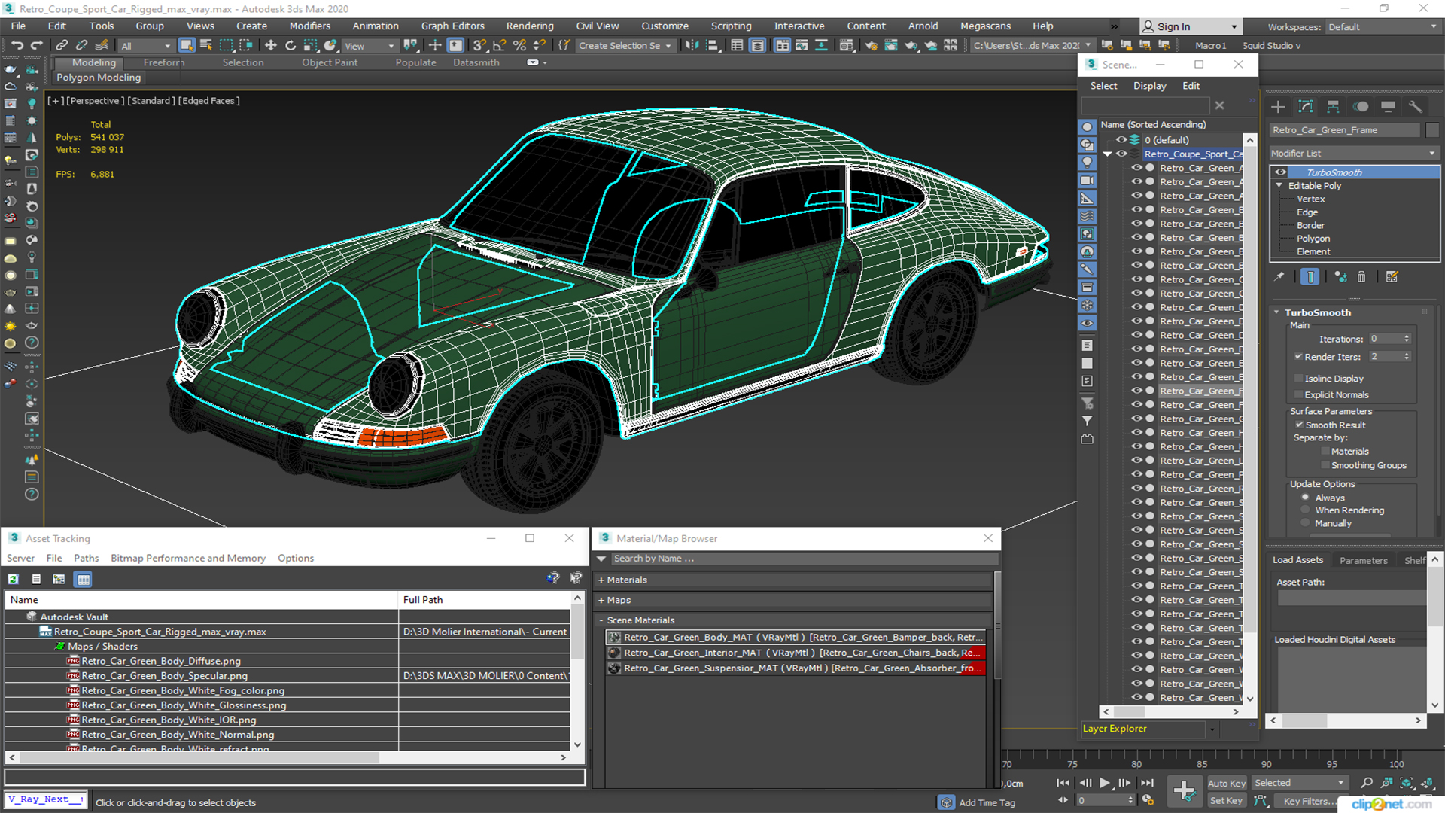Screen dimensions: 1445x813
Task: Hide the 0 (default) layer eye
Action: (x=1121, y=140)
